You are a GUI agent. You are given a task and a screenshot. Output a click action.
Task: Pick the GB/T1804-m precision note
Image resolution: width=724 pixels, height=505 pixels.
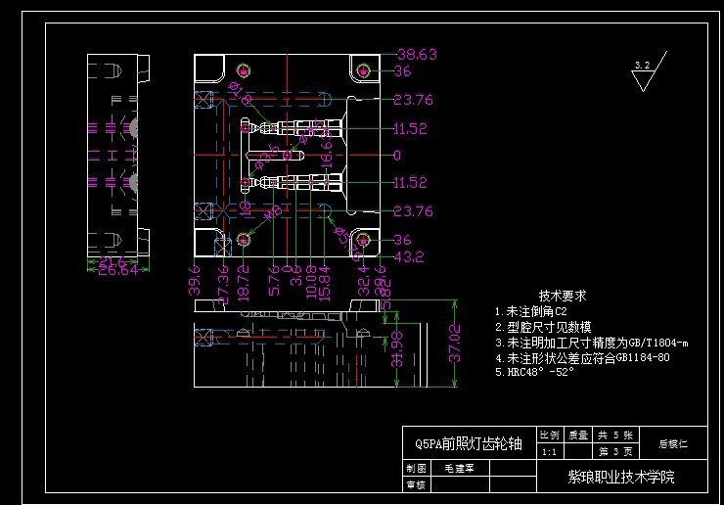[592, 343]
